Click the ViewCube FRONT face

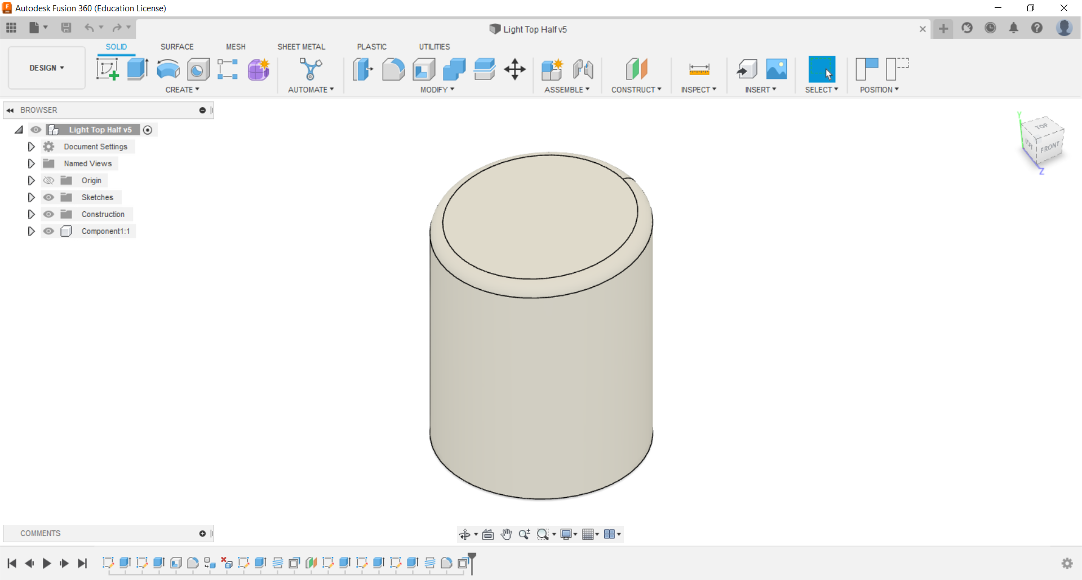tap(1049, 148)
